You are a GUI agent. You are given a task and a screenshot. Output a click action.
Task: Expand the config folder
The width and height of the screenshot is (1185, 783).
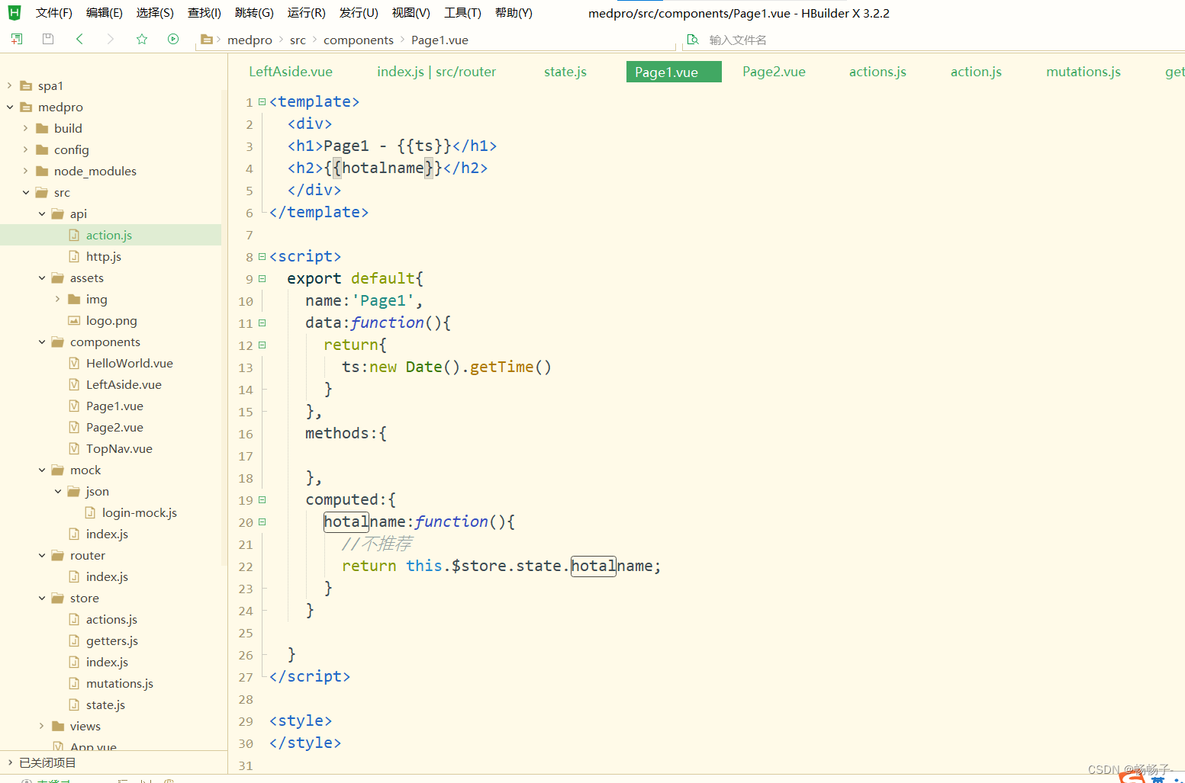coord(26,149)
